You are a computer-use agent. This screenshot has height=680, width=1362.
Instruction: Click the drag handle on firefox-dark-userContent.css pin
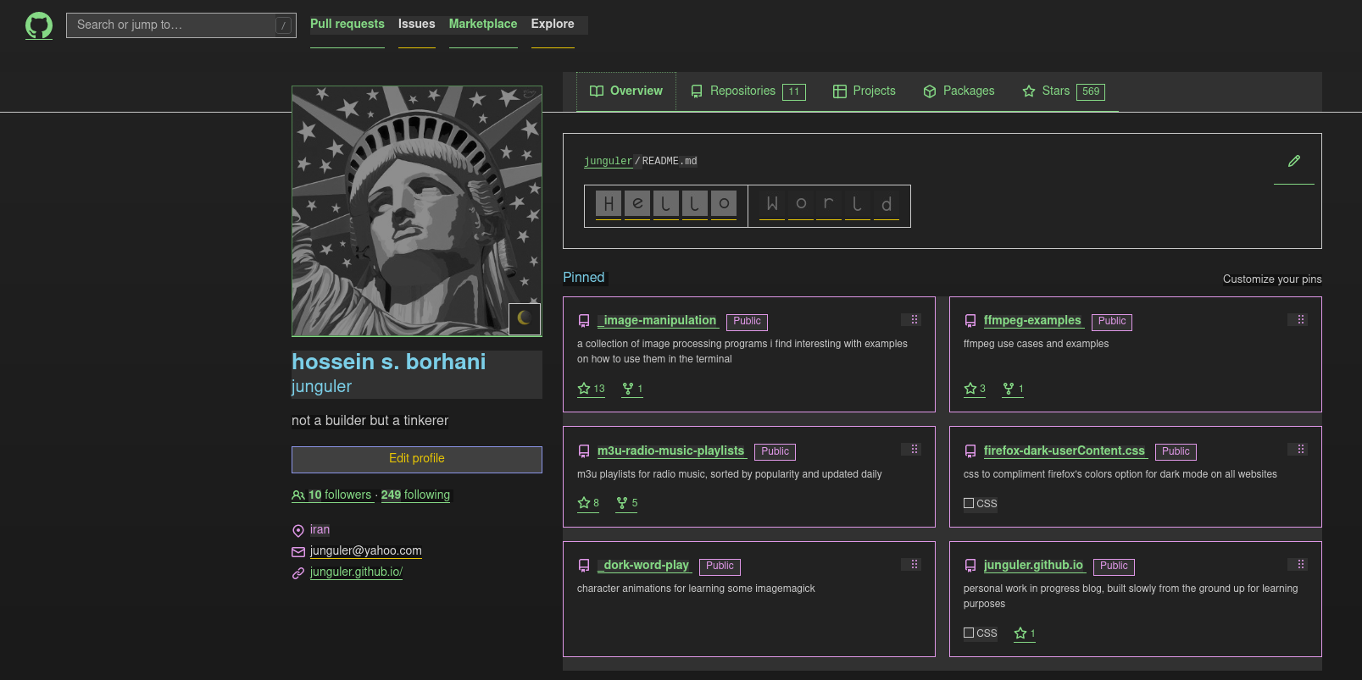1300,450
